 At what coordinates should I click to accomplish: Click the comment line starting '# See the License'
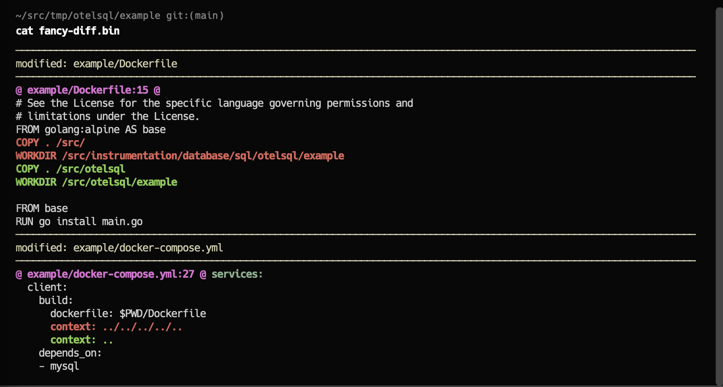pos(214,103)
